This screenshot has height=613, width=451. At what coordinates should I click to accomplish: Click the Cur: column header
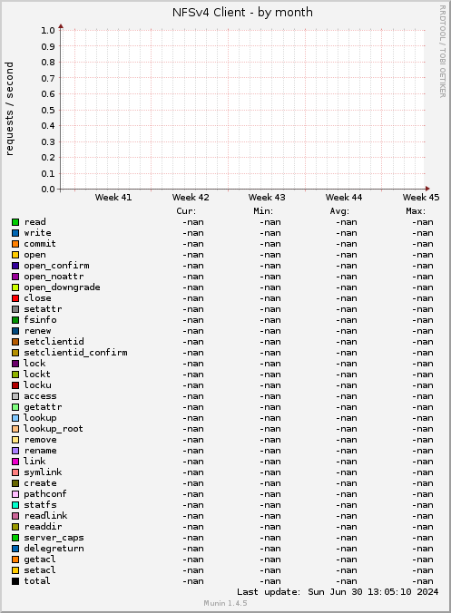[186, 211]
